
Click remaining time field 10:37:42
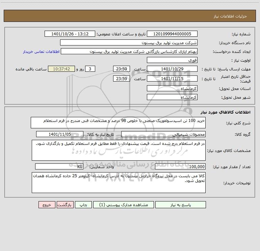coord(61,69)
